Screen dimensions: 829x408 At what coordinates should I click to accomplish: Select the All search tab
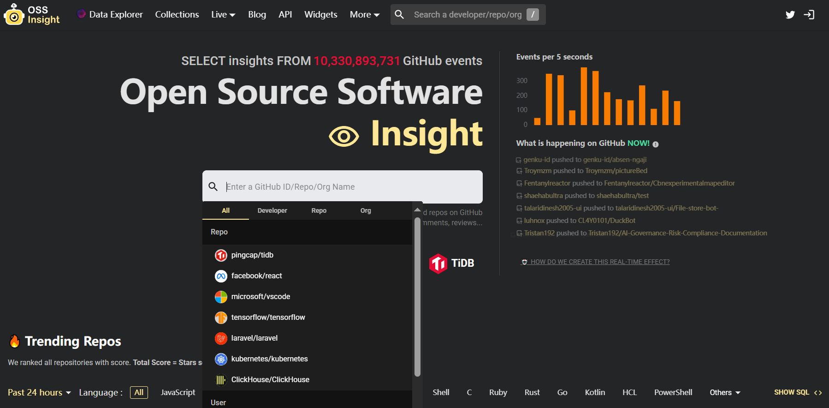tap(225, 210)
